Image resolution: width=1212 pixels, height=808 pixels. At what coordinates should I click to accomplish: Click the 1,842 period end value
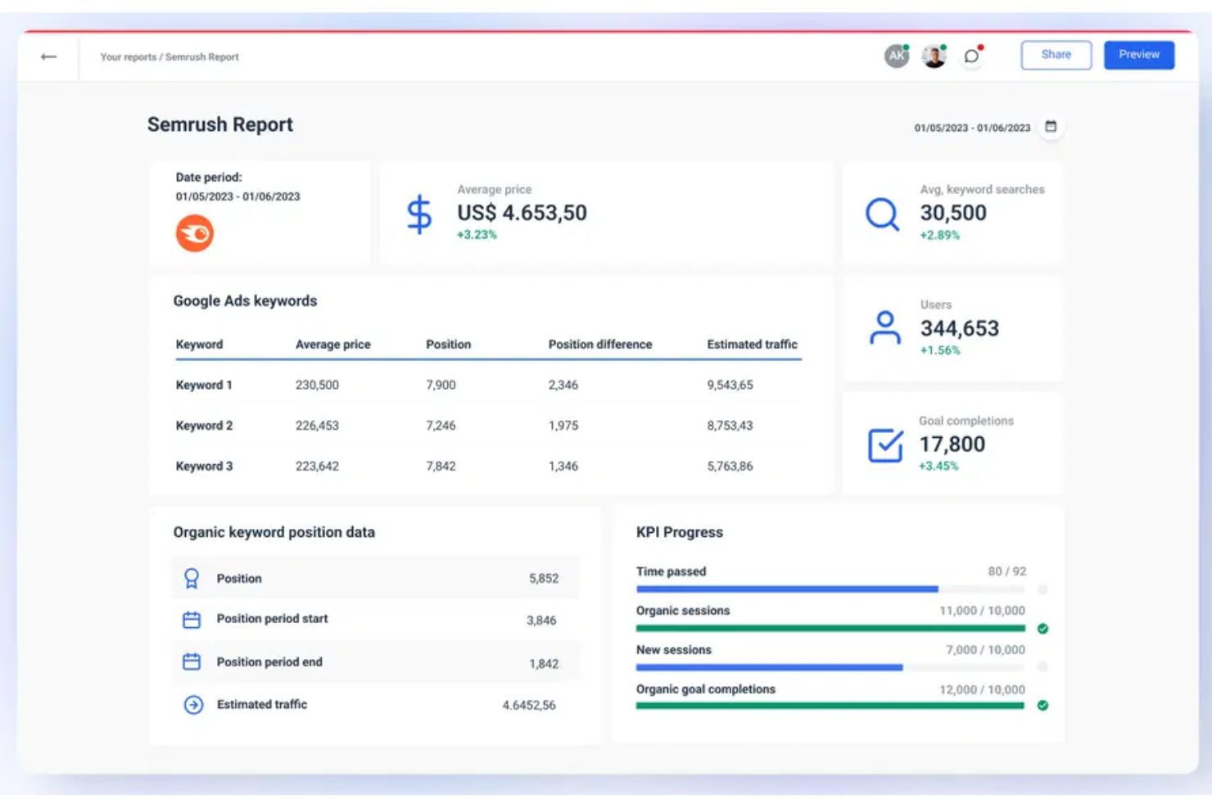point(544,664)
